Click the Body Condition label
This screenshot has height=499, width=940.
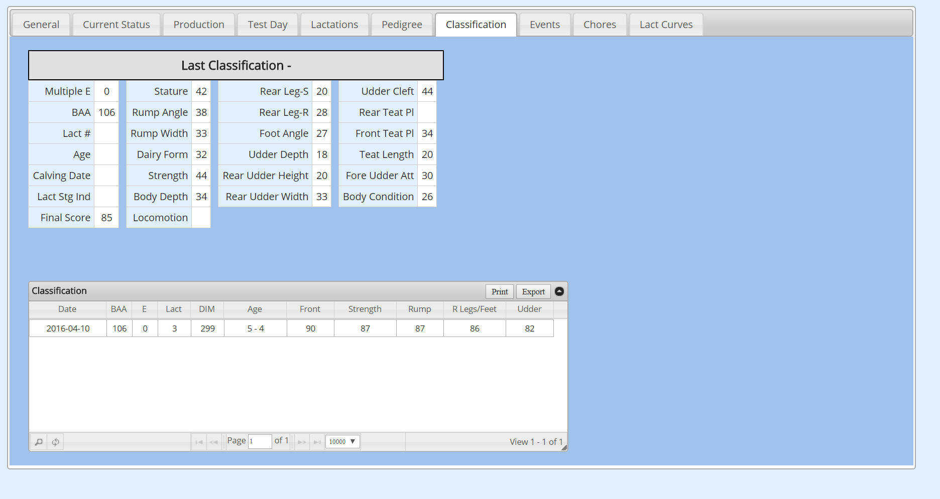click(379, 197)
